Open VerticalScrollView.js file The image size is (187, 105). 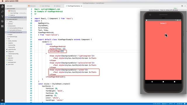click(15, 30)
